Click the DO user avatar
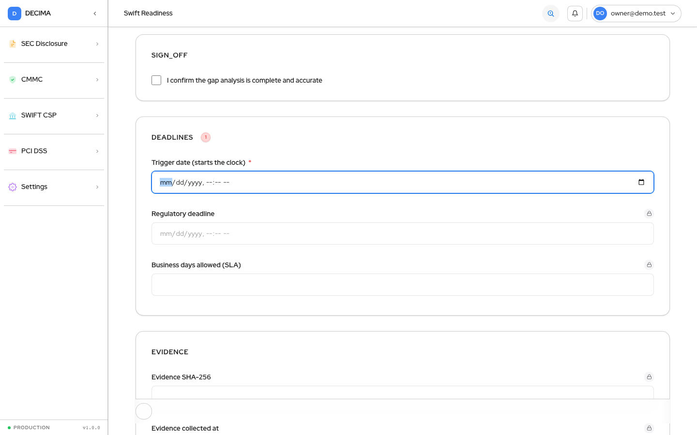 (x=600, y=14)
